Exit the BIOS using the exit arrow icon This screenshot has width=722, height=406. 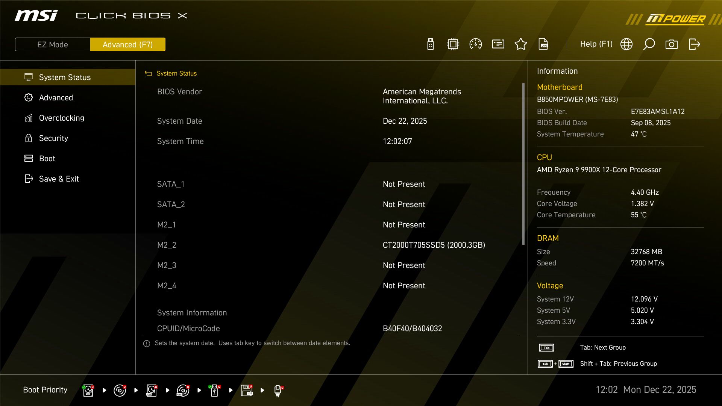click(x=694, y=44)
